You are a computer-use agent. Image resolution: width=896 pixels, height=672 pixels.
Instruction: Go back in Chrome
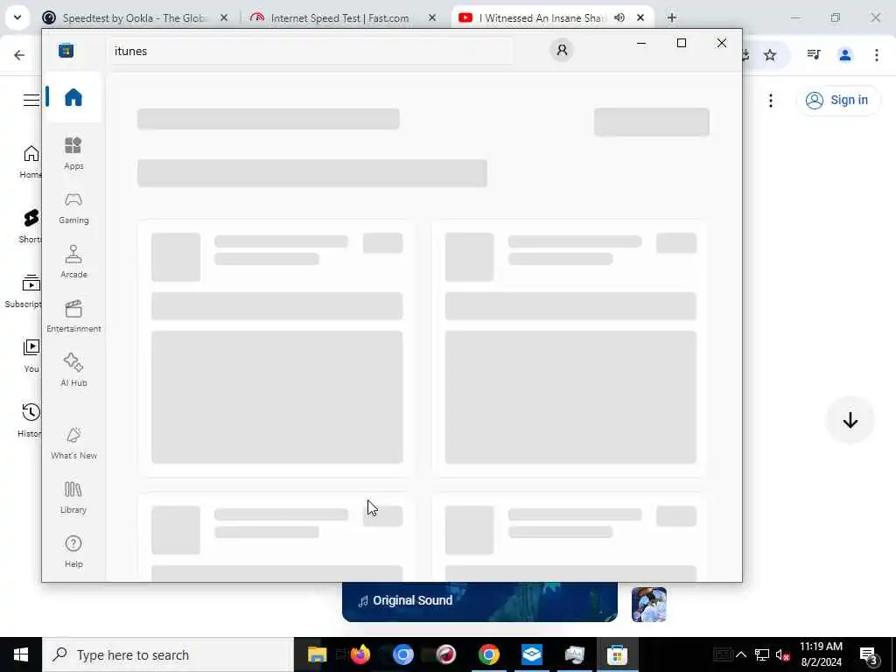point(19,55)
